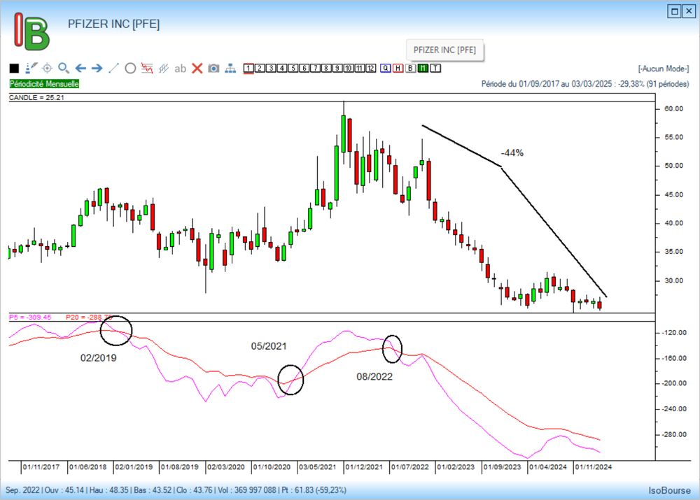Click the period summary text with -29,38%

pos(585,84)
